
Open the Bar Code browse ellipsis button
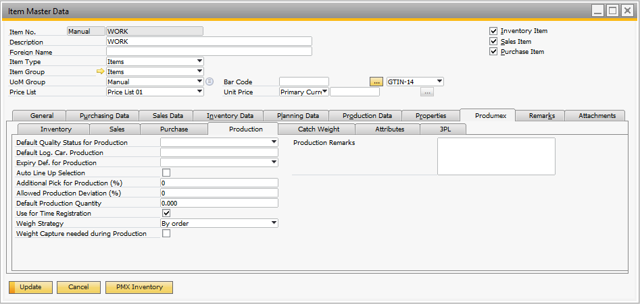pos(376,82)
